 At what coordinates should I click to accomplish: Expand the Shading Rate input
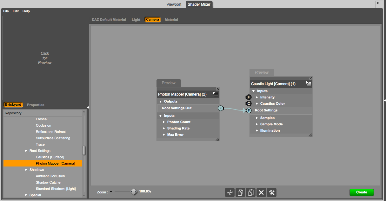pyautogui.click(x=164, y=129)
